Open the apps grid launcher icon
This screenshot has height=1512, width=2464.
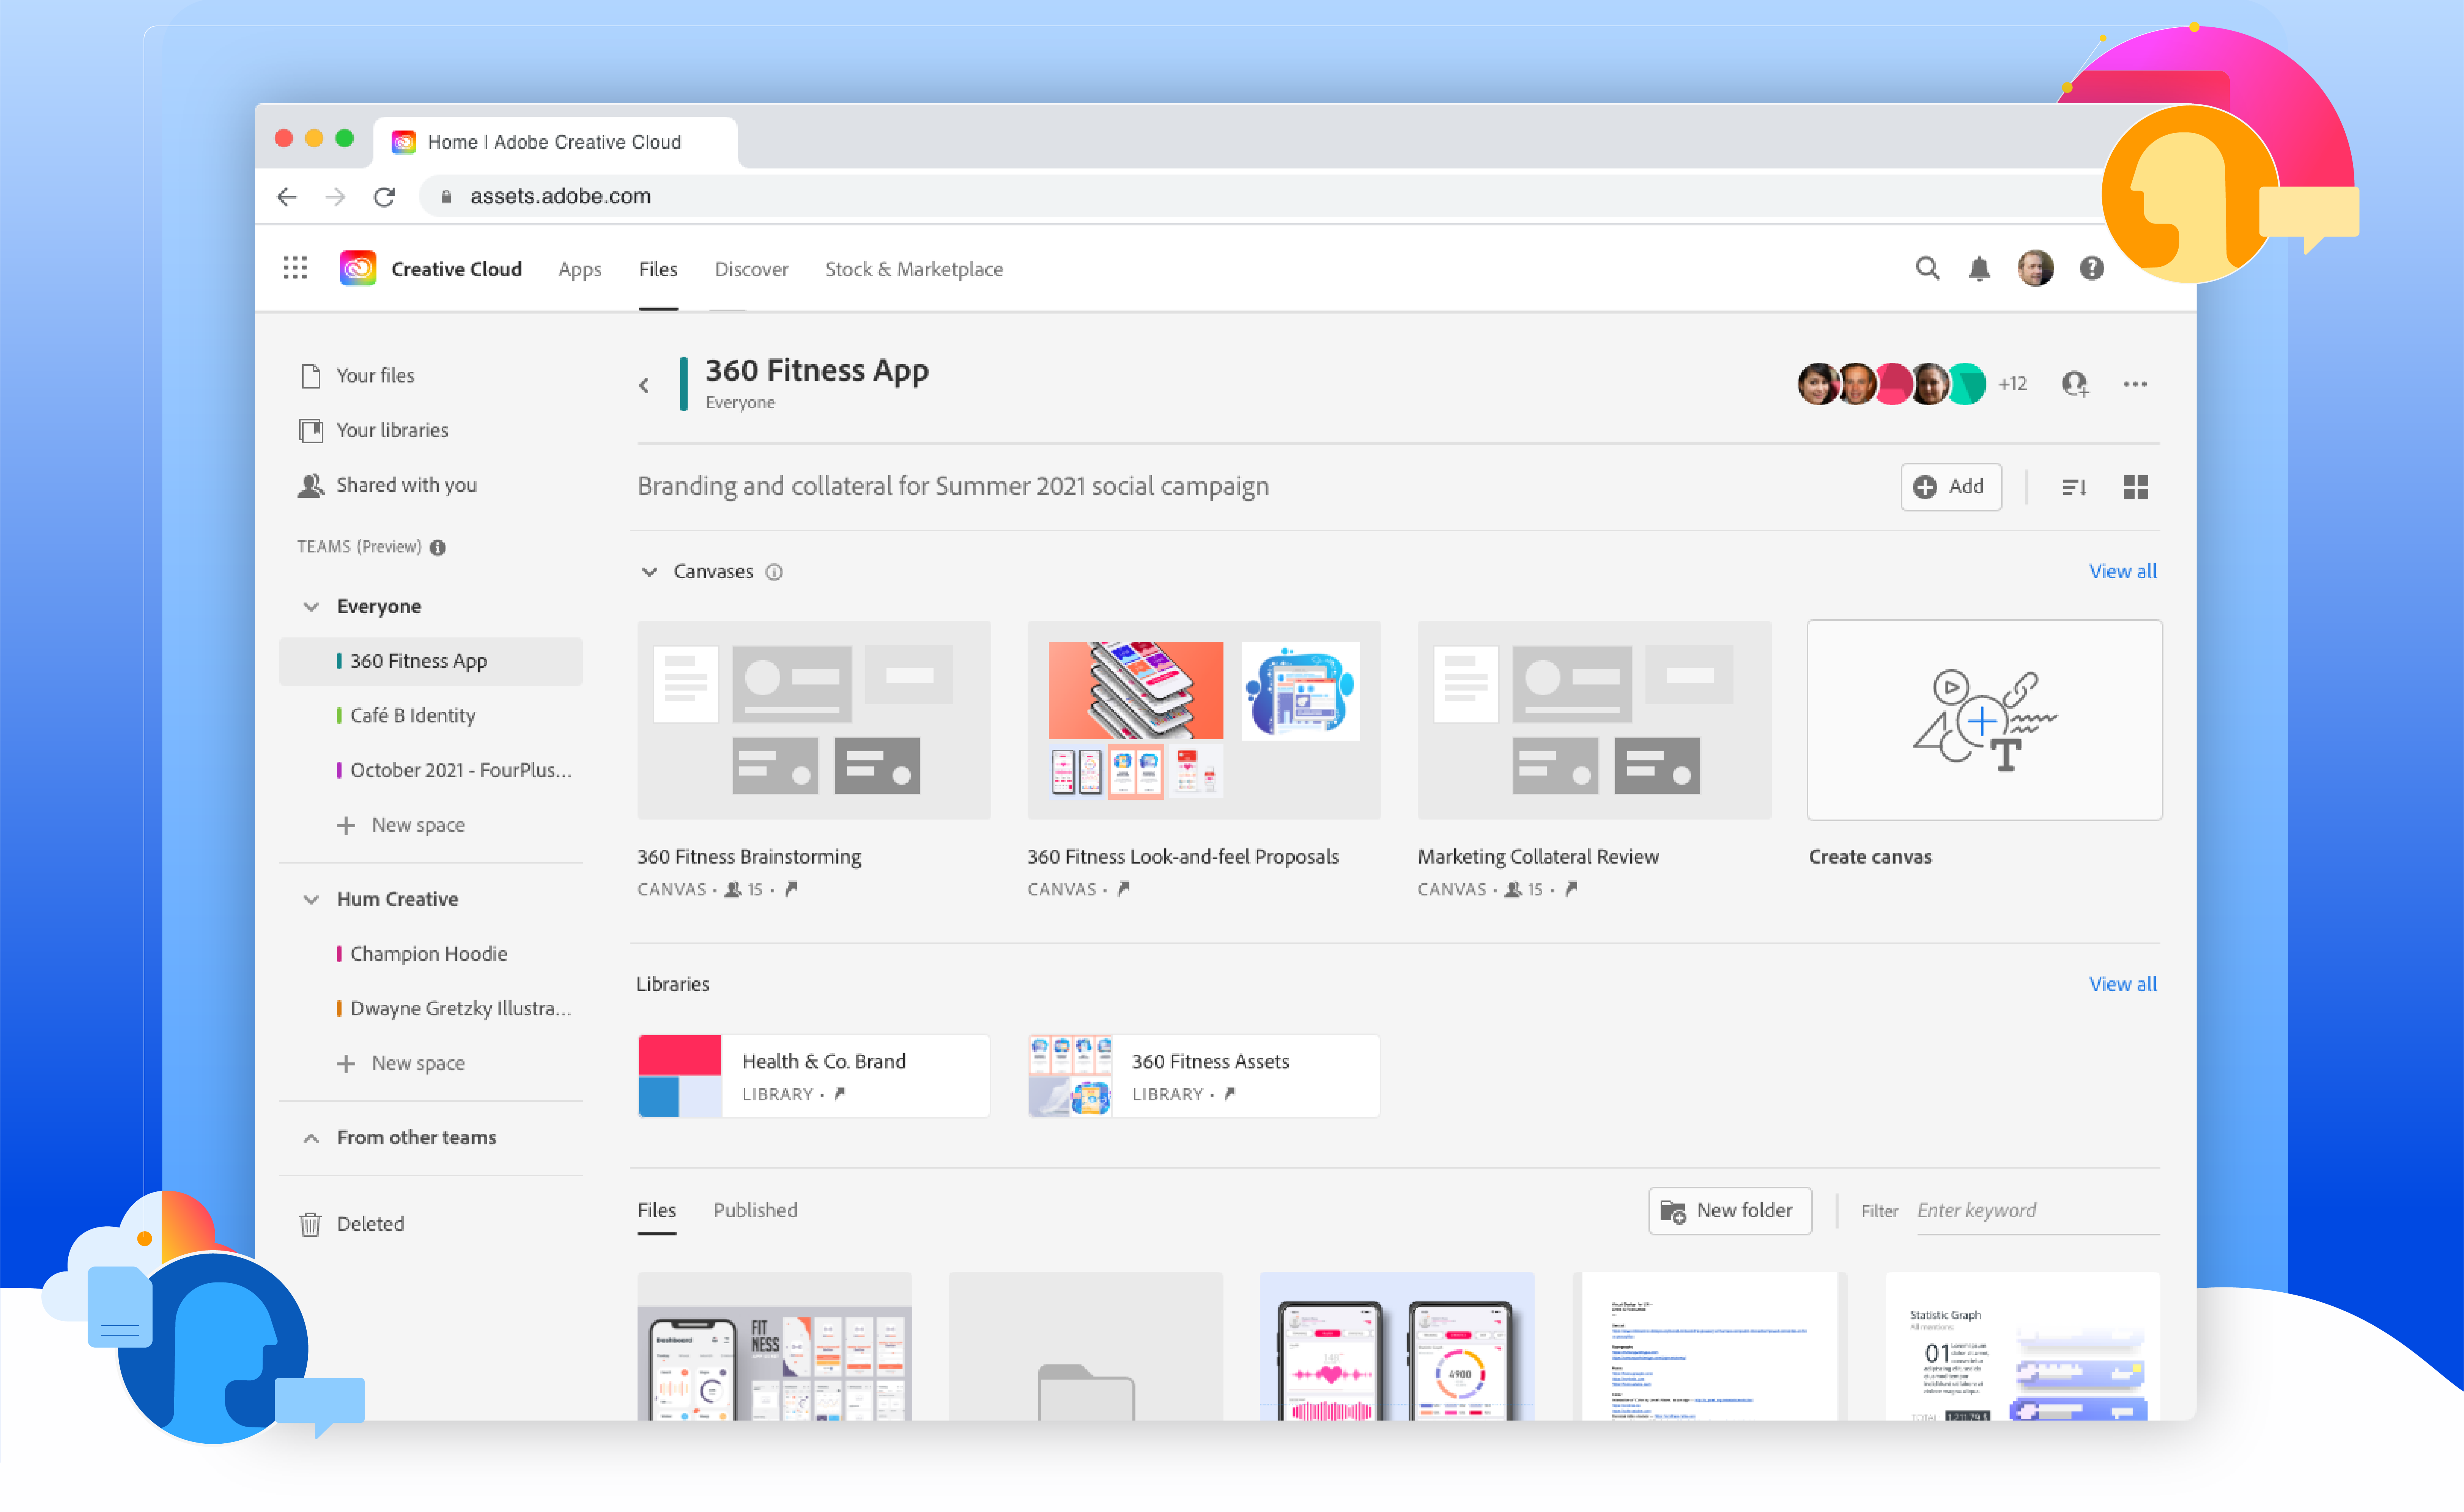click(x=295, y=268)
